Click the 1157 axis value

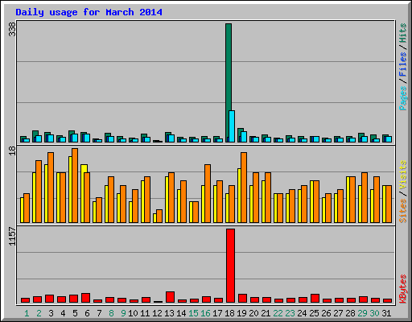[12, 236]
